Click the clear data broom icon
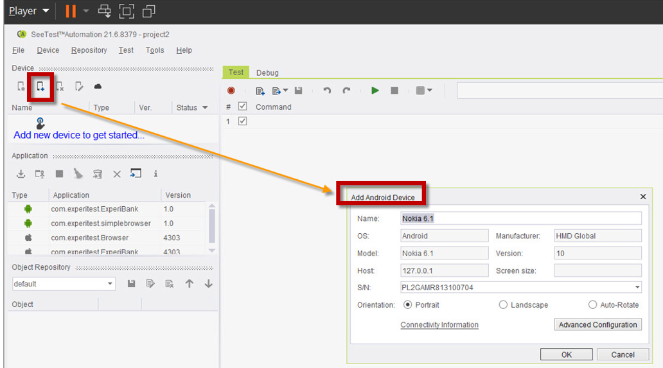 [78, 173]
